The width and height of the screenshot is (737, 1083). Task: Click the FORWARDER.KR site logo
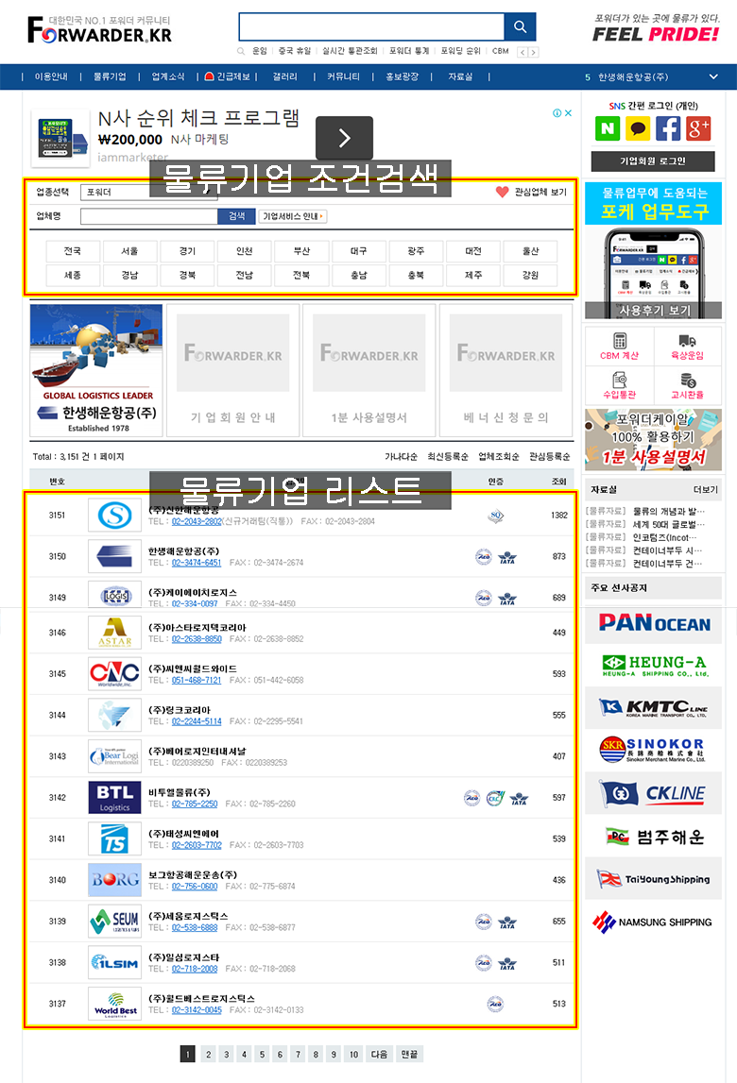coord(99,29)
